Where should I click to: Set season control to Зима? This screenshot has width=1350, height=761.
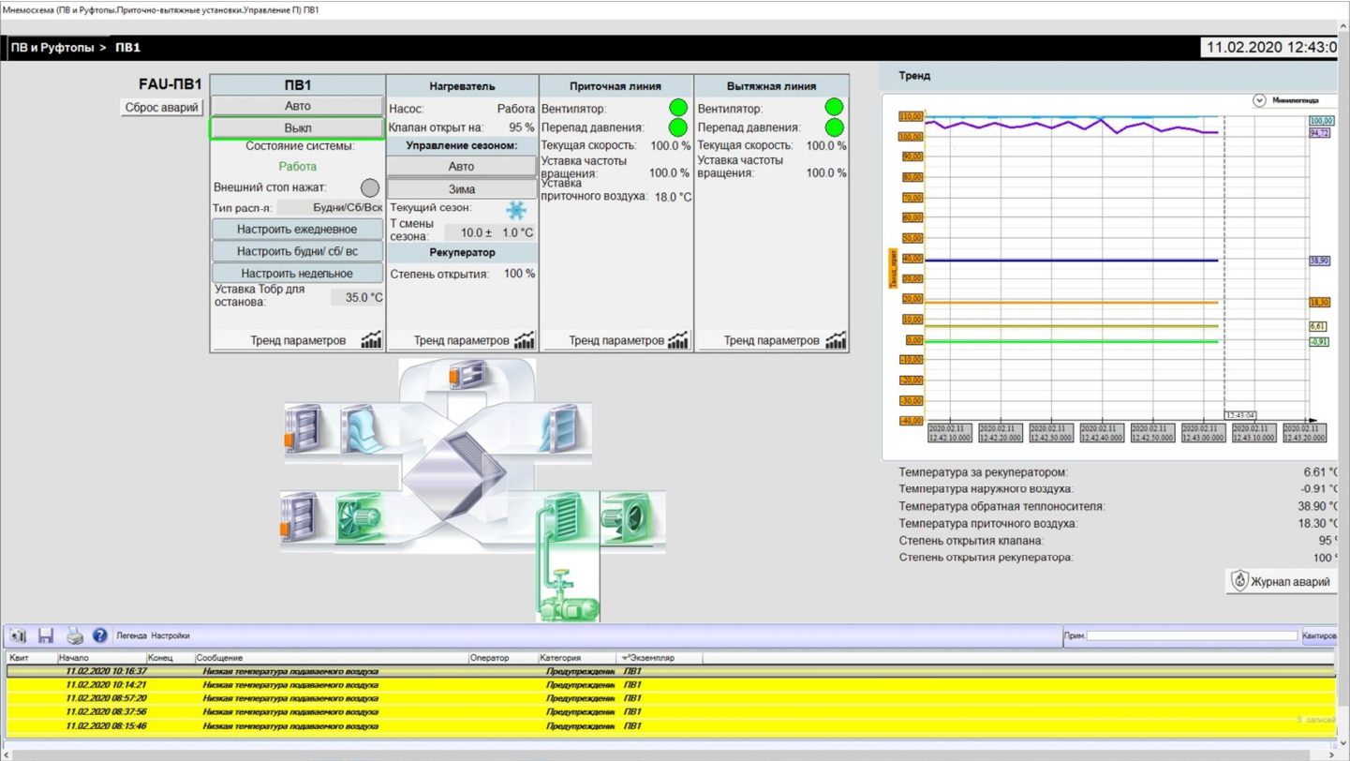click(x=462, y=188)
